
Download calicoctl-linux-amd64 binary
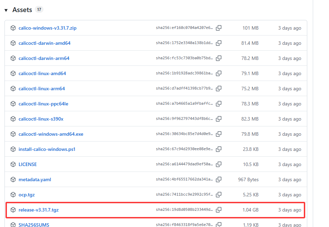tap(42, 73)
